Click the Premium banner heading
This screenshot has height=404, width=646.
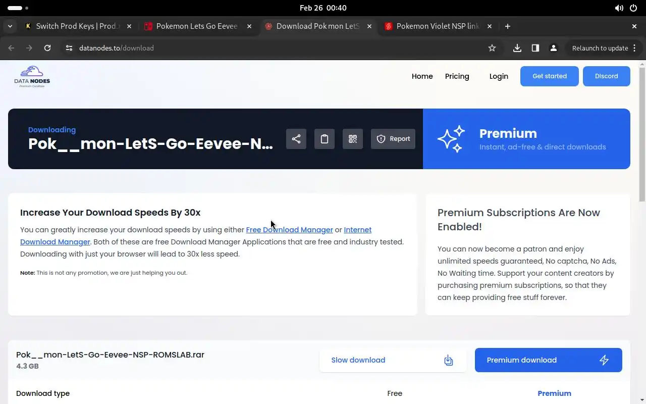click(508, 133)
